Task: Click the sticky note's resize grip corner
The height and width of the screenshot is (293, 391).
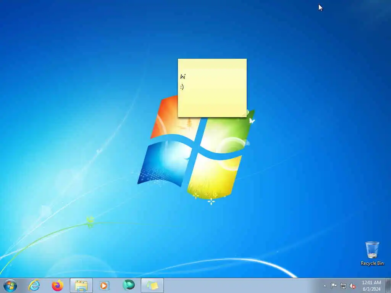Action: point(244,114)
